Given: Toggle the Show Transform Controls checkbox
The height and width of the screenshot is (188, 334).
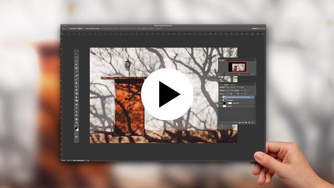Looking at the screenshot, I should pos(85,28).
